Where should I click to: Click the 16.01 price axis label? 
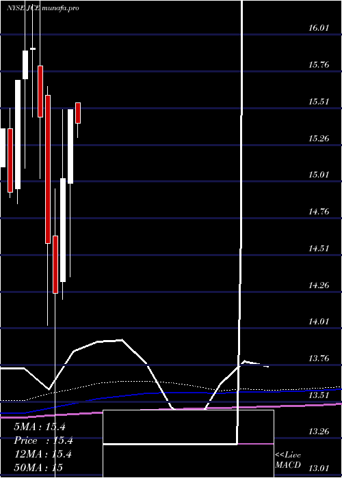pyautogui.click(x=319, y=28)
